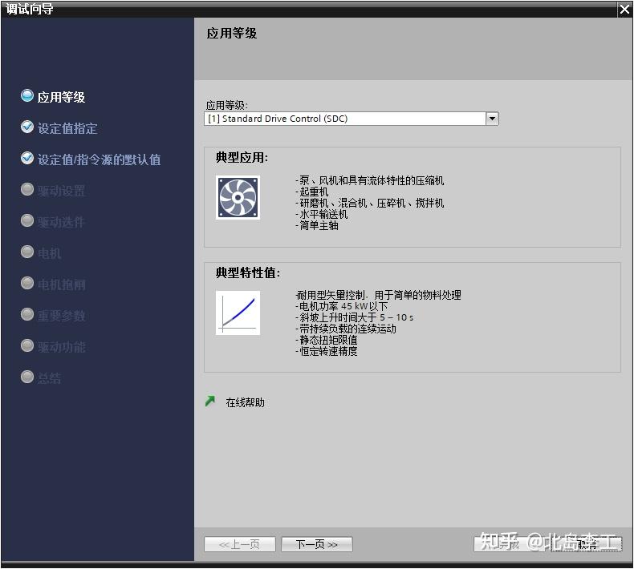This screenshot has height=569, width=634.
Task: Open the 在线帮助 link
Action: (x=245, y=402)
